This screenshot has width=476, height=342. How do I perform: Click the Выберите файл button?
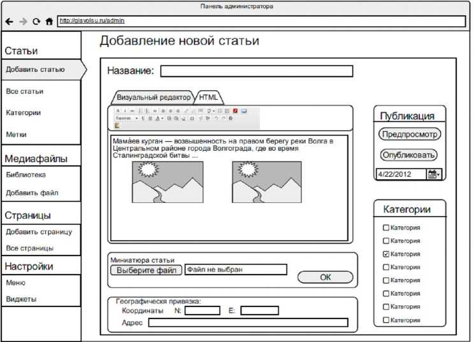(x=147, y=270)
